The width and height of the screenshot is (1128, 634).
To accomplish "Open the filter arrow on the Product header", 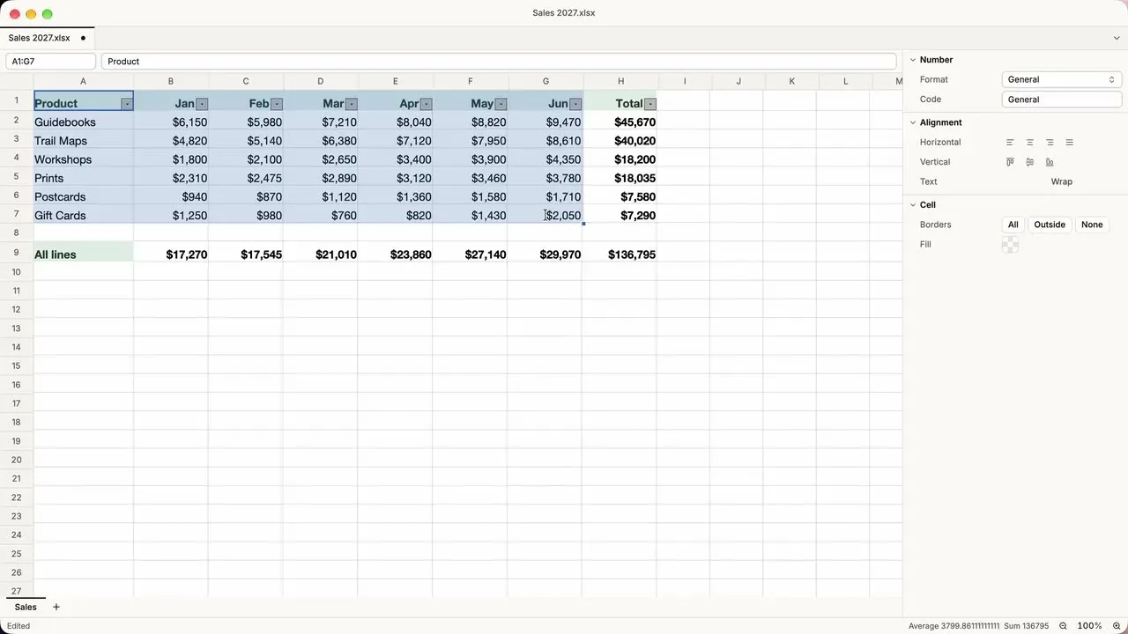I will pyautogui.click(x=127, y=104).
